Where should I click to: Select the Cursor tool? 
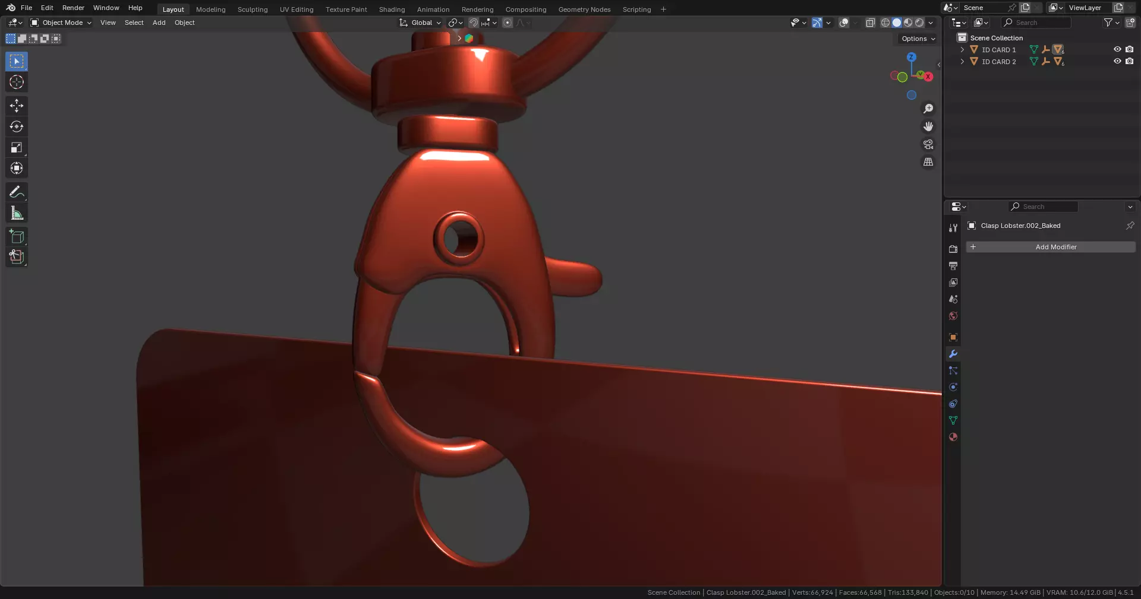17,82
